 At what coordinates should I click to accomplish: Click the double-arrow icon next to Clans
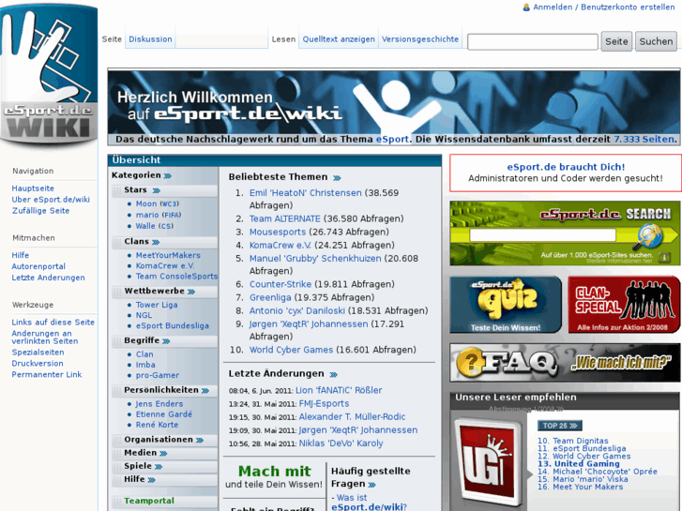pos(156,242)
